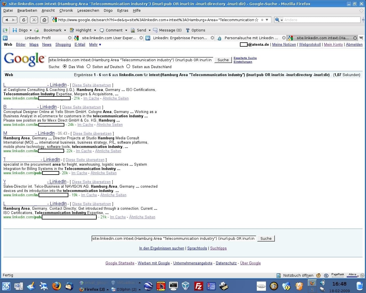
Task: Select the 'Das Web' radio button
Action: click(x=65, y=66)
